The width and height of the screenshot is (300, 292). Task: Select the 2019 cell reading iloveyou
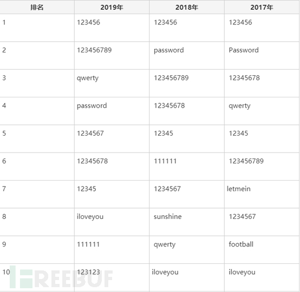coord(112,222)
